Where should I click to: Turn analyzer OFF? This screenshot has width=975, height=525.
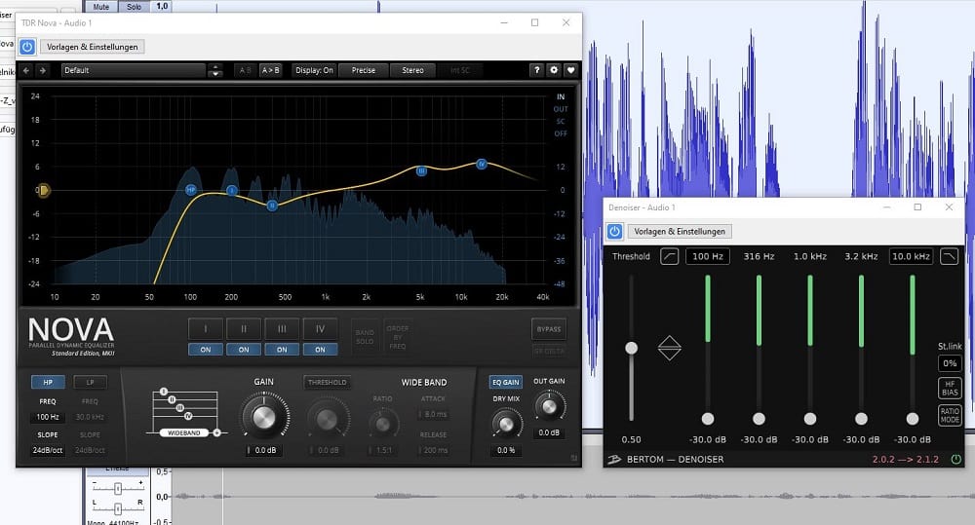(x=561, y=133)
